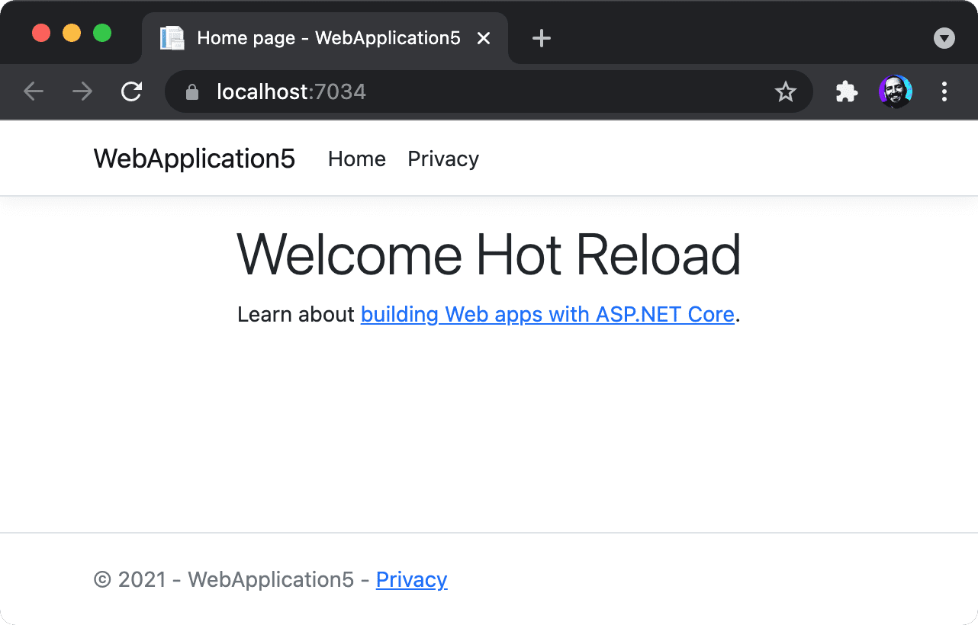Click the Welcome Hot Reload heading
The width and height of the screenshot is (978, 625).
(x=489, y=255)
